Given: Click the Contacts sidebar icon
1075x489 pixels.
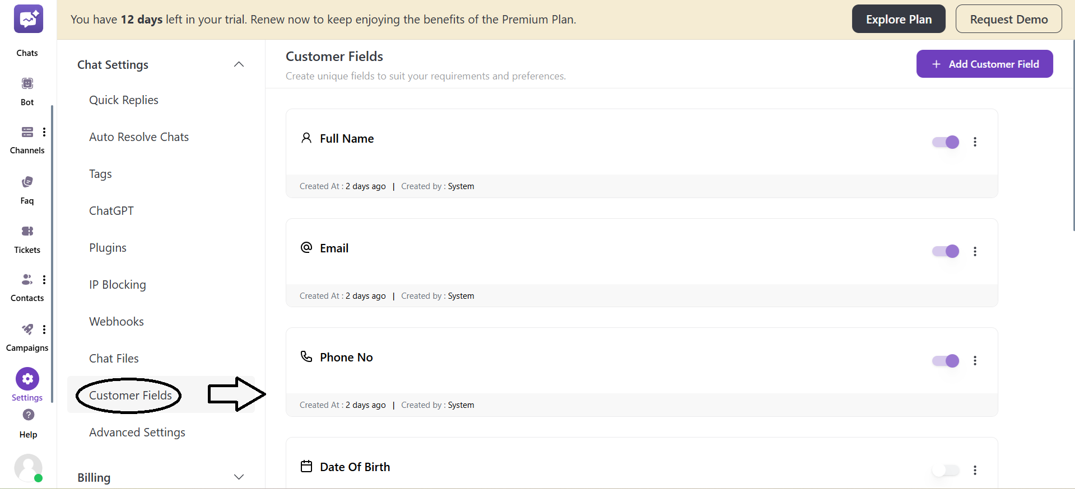Looking at the screenshot, I should (26, 279).
